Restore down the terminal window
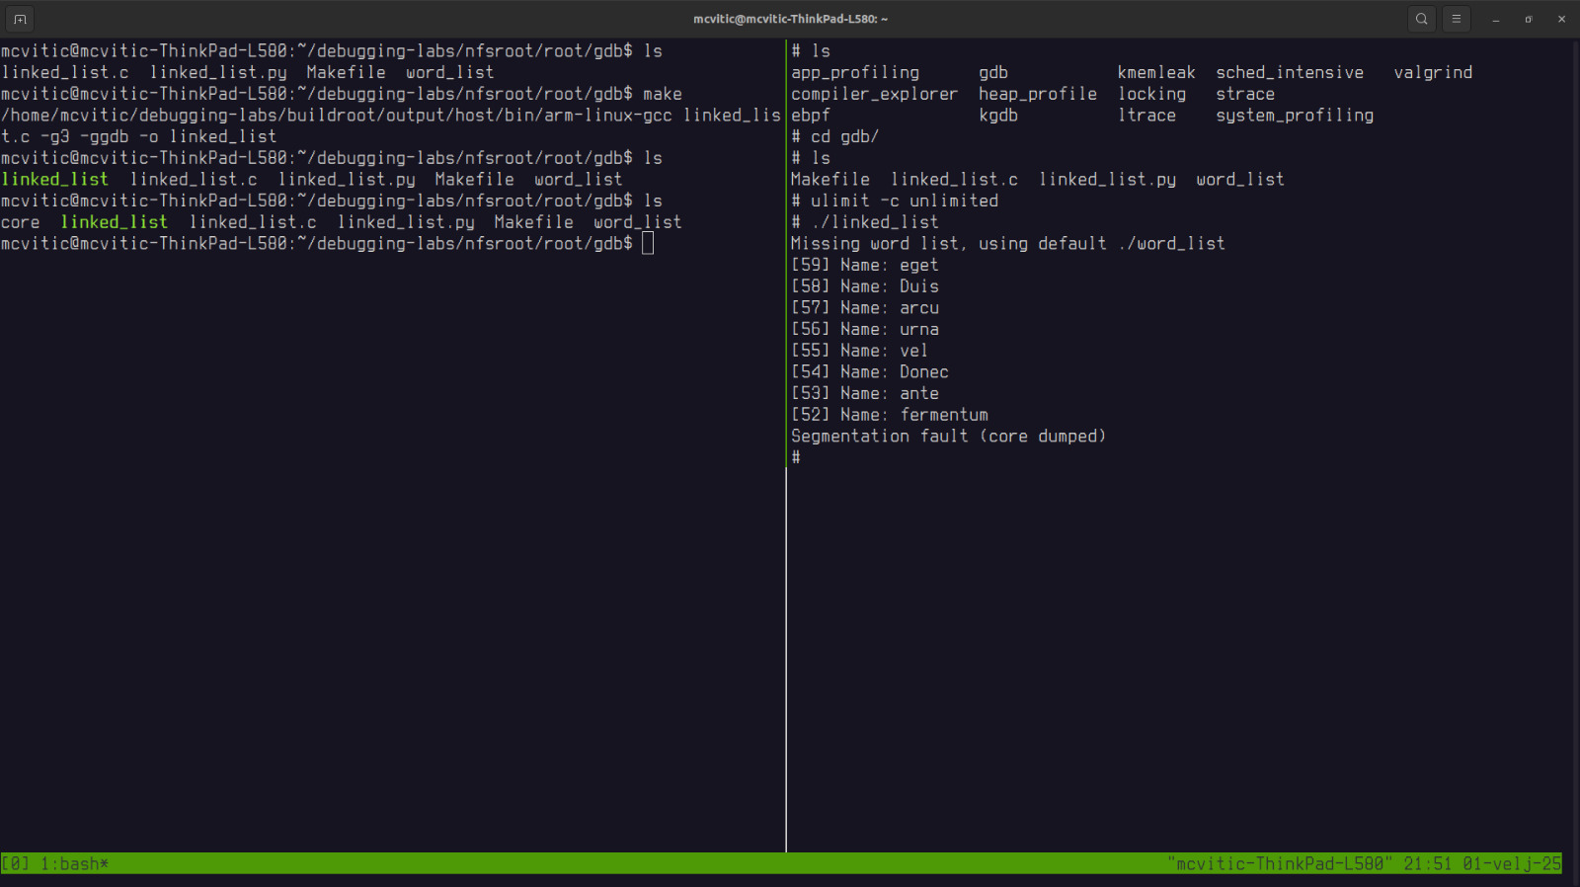 (x=1529, y=19)
